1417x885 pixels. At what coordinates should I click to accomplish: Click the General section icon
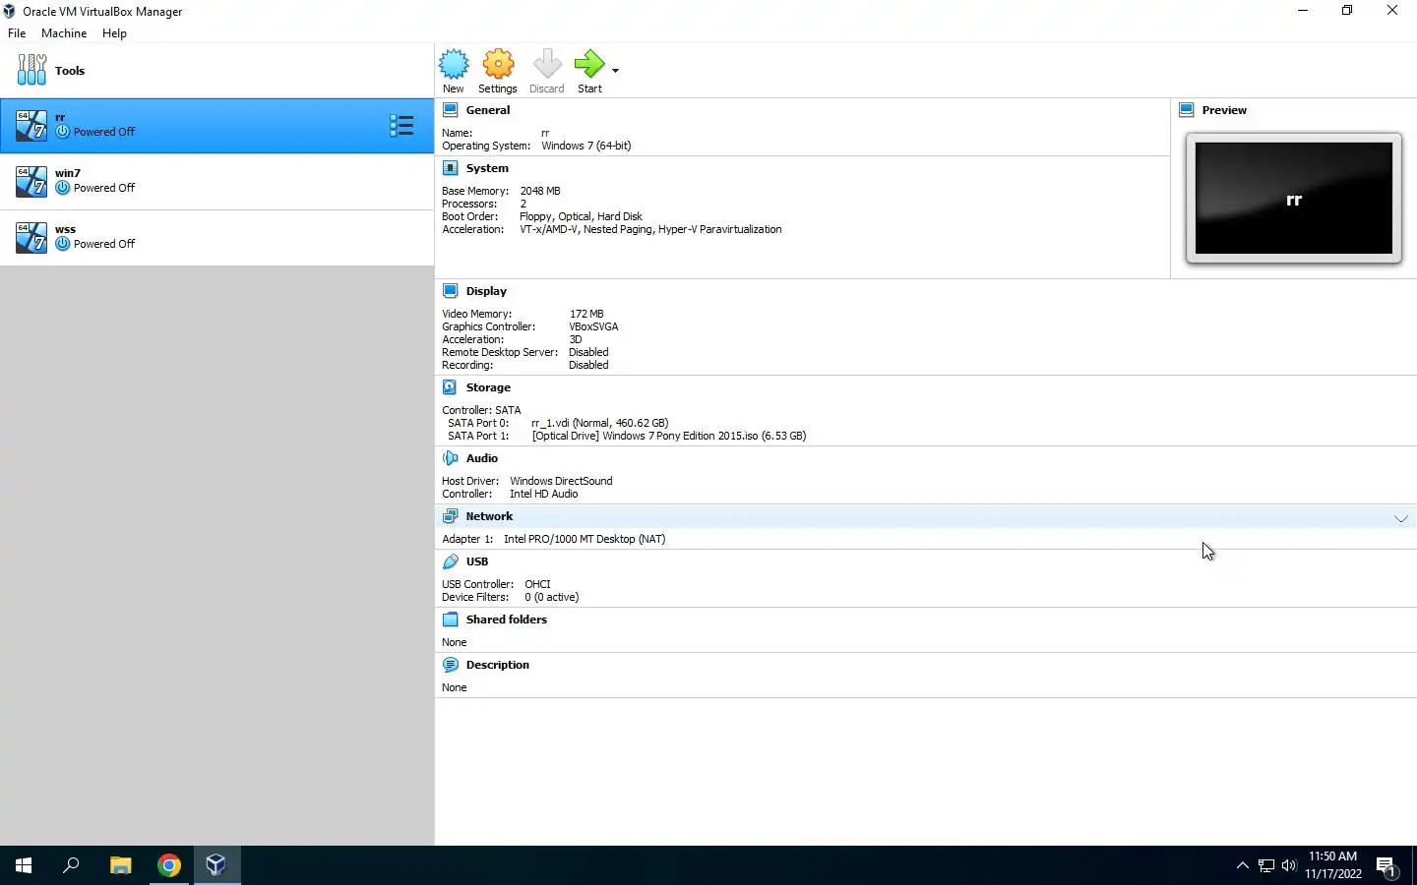point(450,110)
